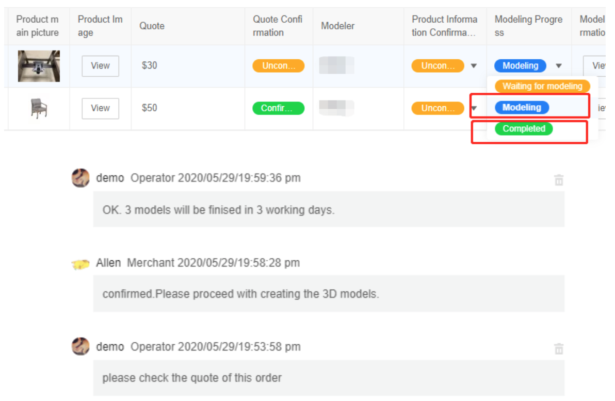Delete the 19:59:36 demo operator comment
This screenshot has width=615, height=401.
click(558, 180)
